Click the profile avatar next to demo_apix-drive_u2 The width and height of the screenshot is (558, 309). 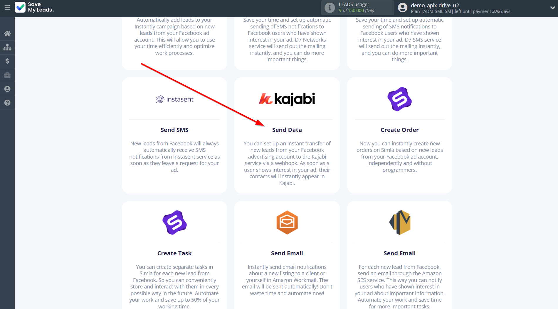(x=402, y=8)
